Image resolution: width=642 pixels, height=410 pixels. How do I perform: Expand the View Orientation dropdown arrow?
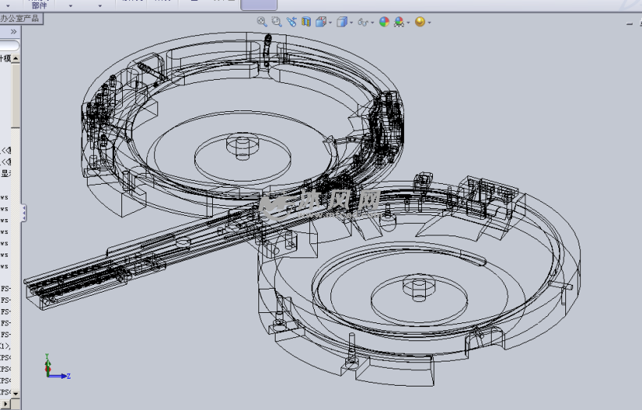click(330, 23)
